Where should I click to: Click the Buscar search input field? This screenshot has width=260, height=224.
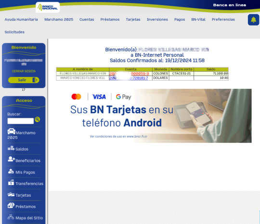(21, 121)
